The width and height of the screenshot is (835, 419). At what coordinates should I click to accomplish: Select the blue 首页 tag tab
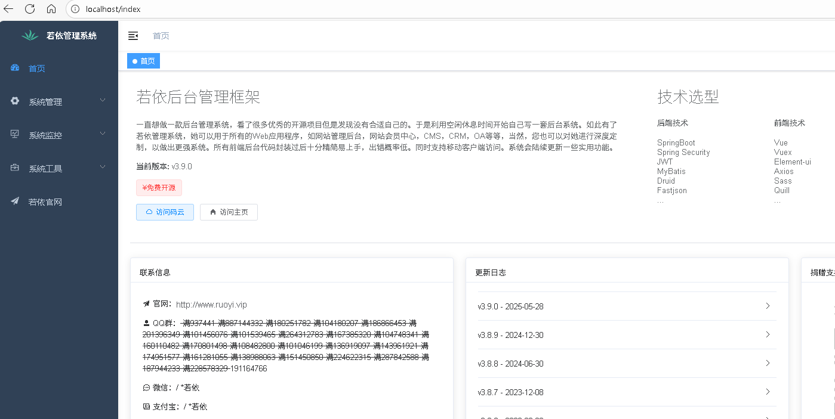pyautogui.click(x=144, y=61)
